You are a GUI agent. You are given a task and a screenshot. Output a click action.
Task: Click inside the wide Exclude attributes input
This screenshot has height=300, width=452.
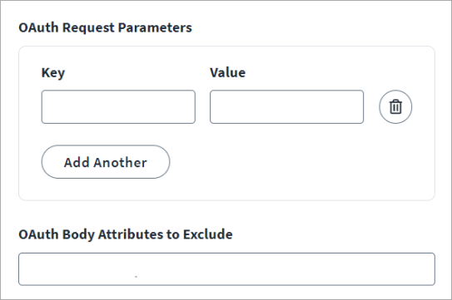(x=226, y=269)
